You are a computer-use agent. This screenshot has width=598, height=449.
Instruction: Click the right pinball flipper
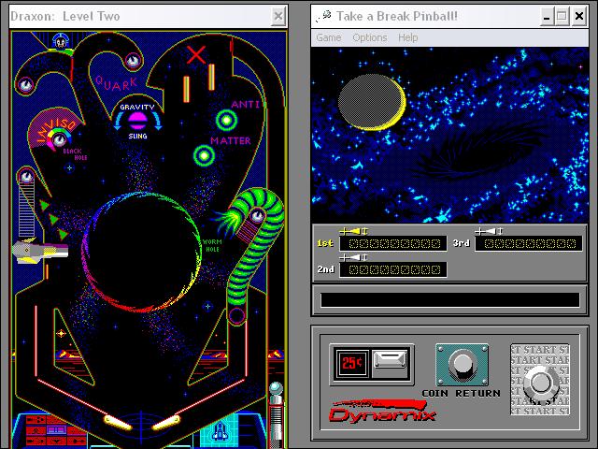click(x=166, y=422)
